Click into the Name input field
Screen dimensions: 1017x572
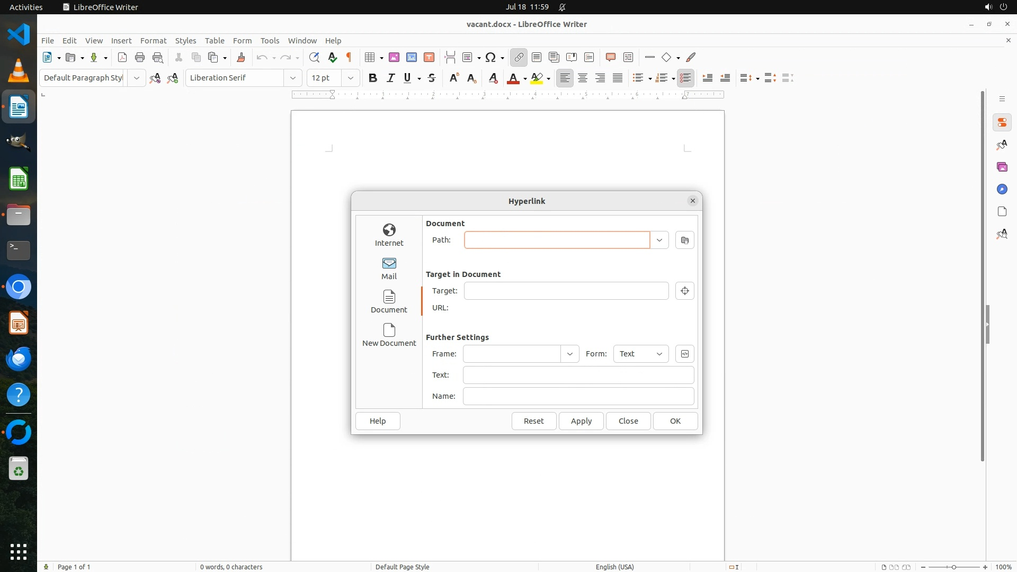click(x=578, y=396)
